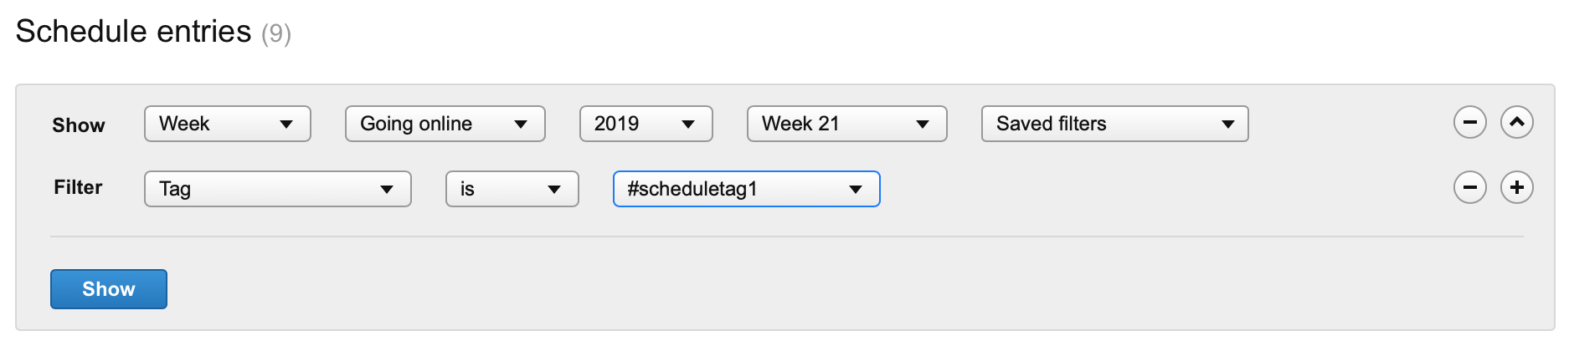Click the blue Show button
Viewport: 1569px width, 346px height.
click(109, 289)
